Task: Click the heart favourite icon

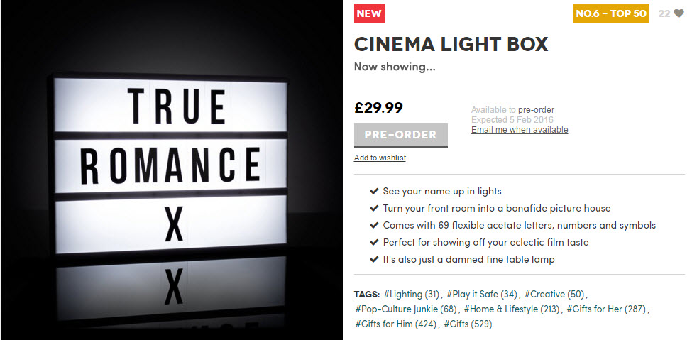Action: [x=679, y=13]
